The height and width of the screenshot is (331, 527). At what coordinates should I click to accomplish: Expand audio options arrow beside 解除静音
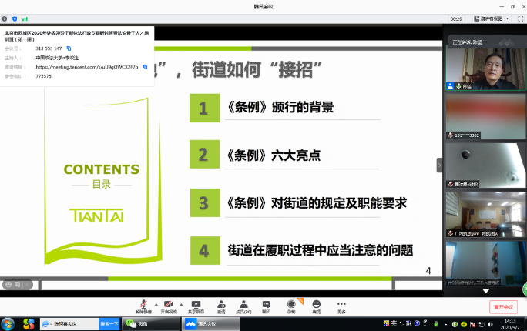pos(156,303)
